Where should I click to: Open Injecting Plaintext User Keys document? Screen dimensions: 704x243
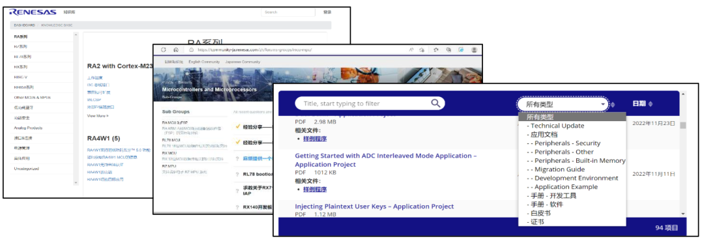(x=374, y=207)
